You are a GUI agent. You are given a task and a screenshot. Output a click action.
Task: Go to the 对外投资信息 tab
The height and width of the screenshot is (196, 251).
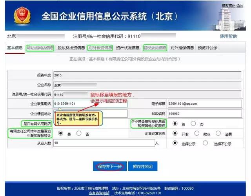coord(100,48)
